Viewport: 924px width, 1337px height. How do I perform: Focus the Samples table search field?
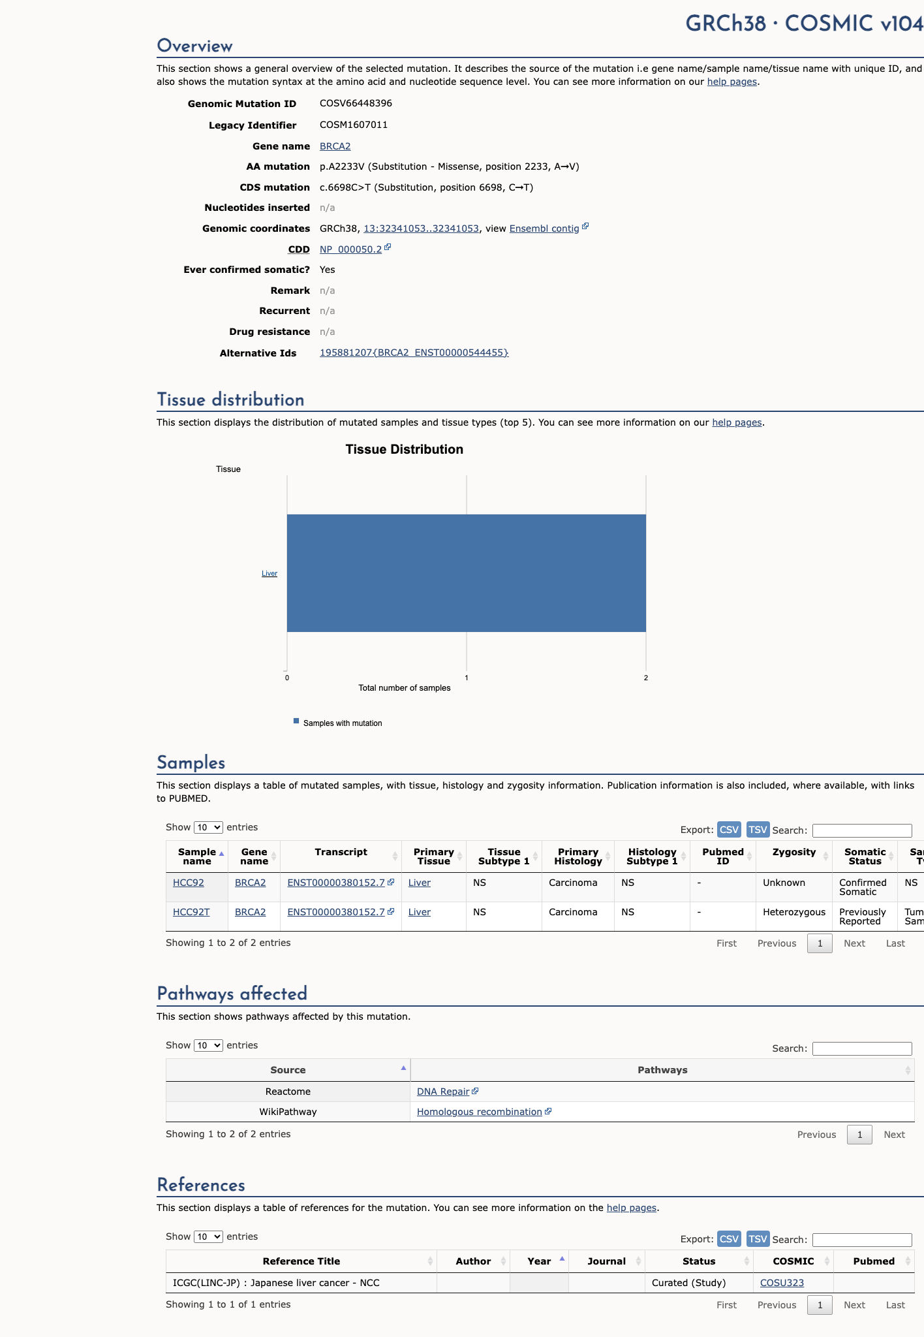862,830
